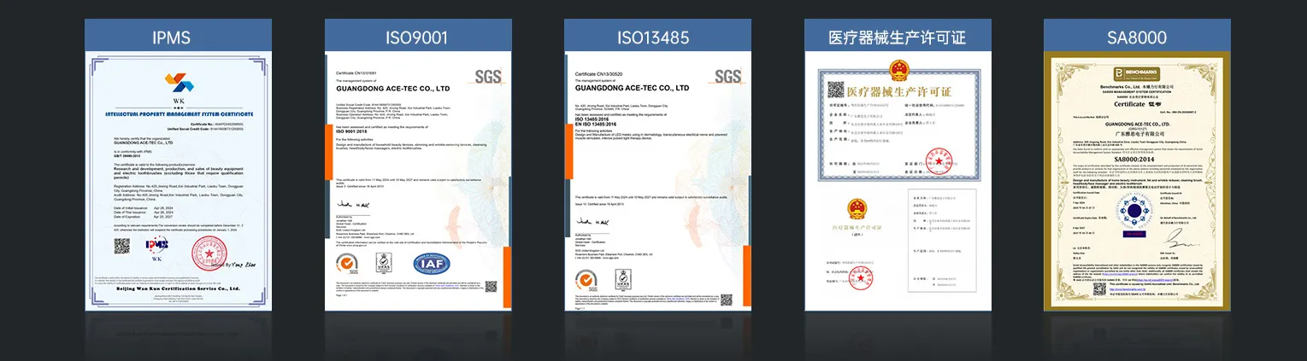Select the ISO9001 header label

pos(417,37)
